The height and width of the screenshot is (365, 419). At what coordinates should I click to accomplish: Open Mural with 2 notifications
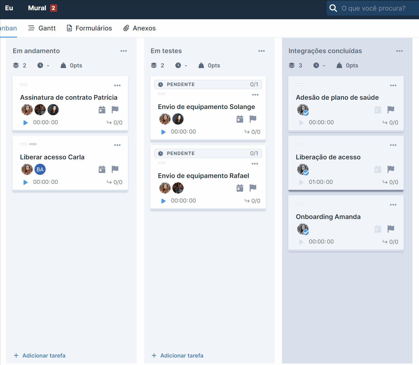tap(42, 8)
